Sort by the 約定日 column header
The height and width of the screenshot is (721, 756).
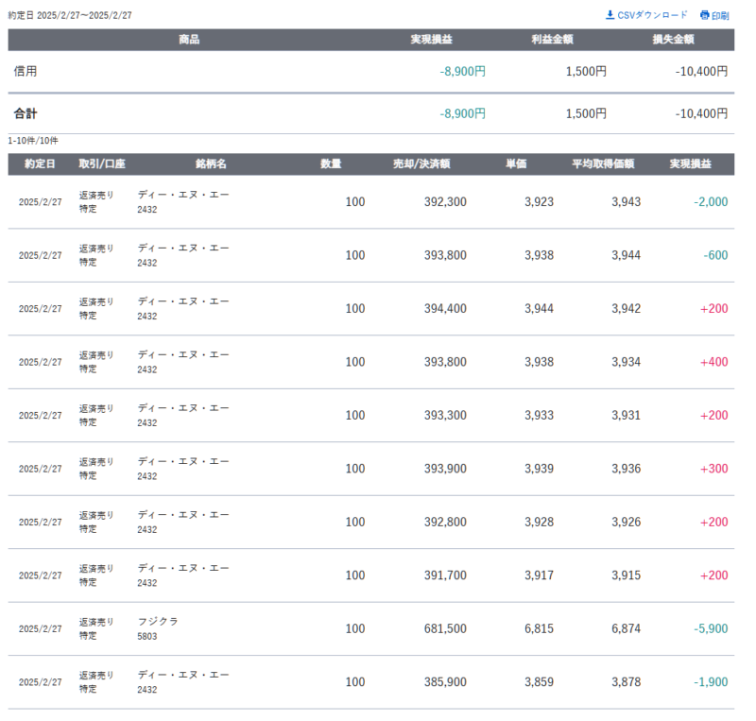40,163
